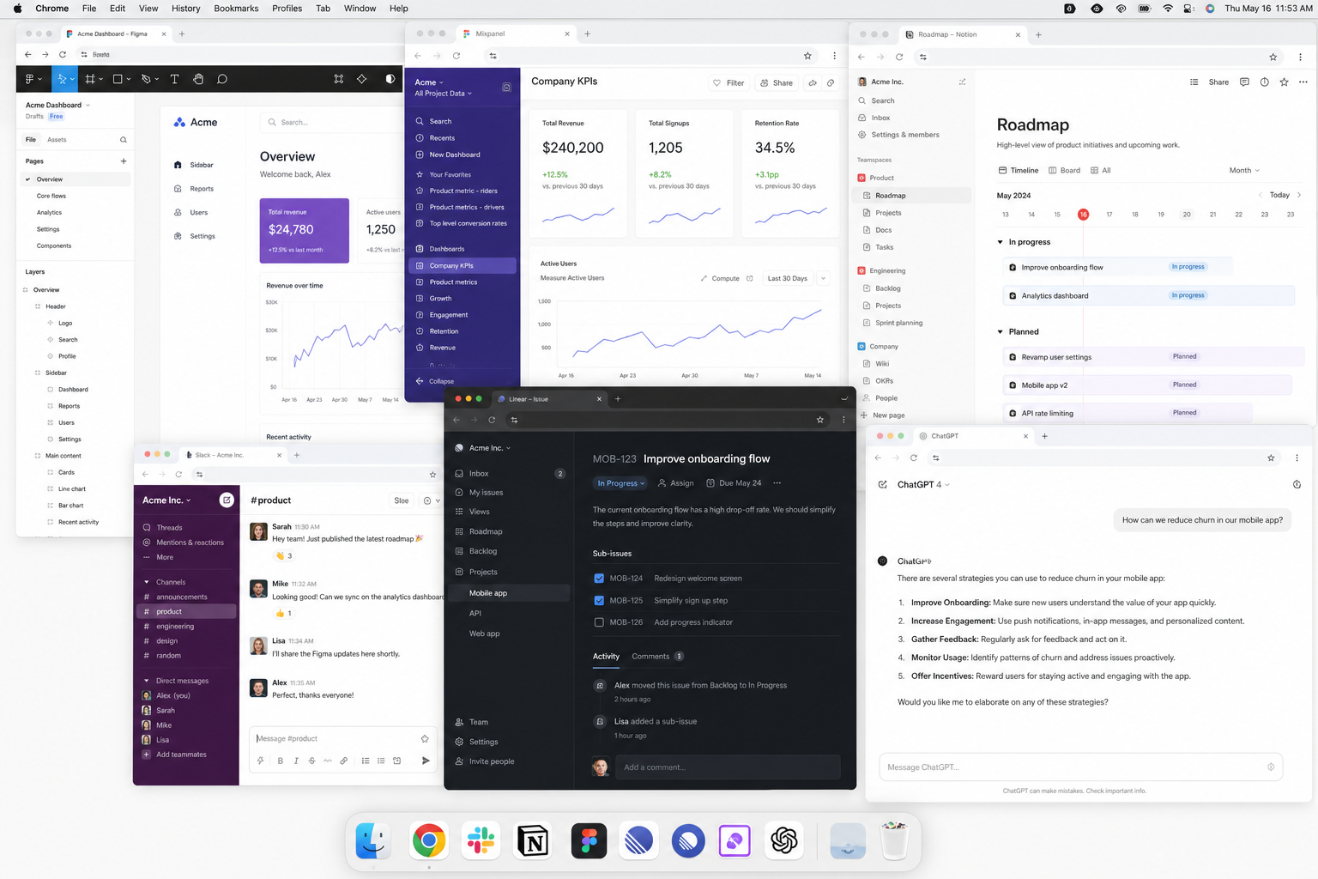The width and height of the screenshot is (1318, 879).
Task: Apply bold formatting in Slack composer
Action: pos(280,761)
